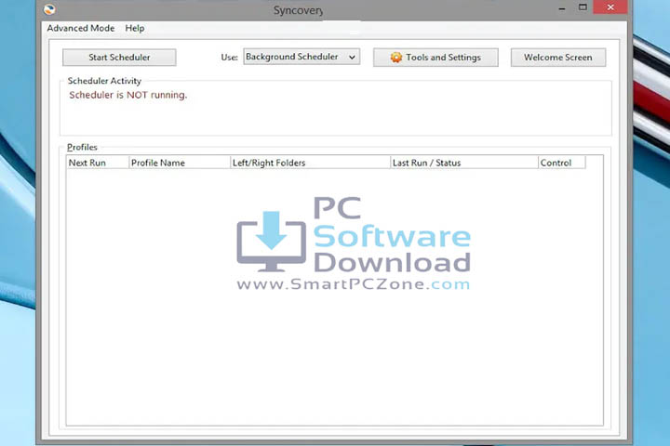Open the Advanced Mode menu

(x=81, y=28)
